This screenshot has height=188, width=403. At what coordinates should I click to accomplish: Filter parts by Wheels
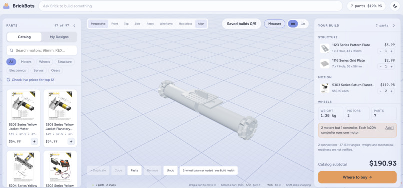click(44, 62)
